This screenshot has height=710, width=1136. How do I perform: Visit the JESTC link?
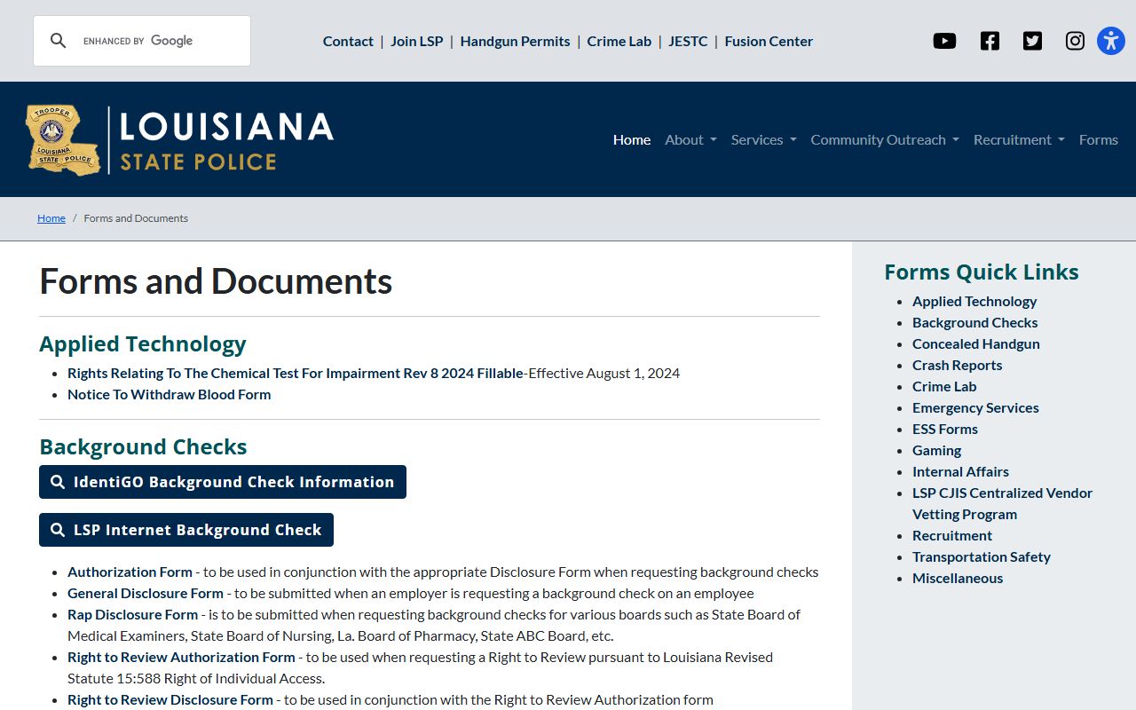click(688, 41)
